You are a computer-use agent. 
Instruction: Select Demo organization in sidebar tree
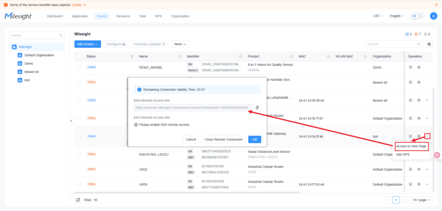point(29,64)
